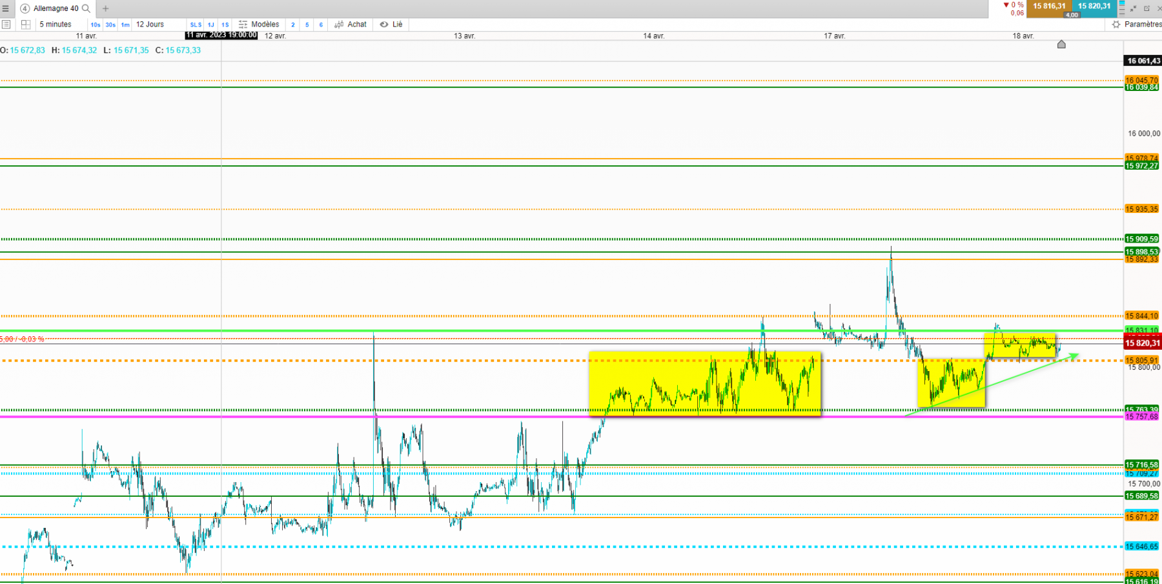Image resolution: width=1162 pixels, height=584 pixels.
Task: Add a new chart tab with plus
Action: click(106, 8)
